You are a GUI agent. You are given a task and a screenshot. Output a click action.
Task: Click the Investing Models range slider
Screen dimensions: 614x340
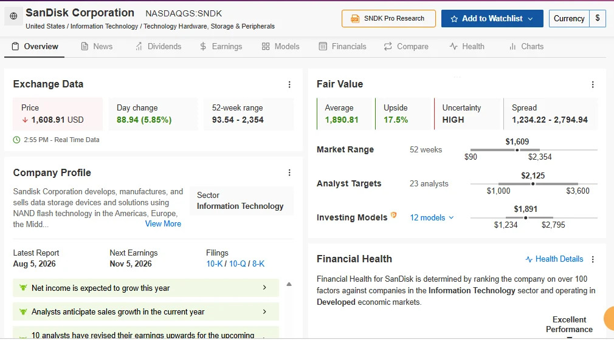pyautogui.click(x=534, y=217)
